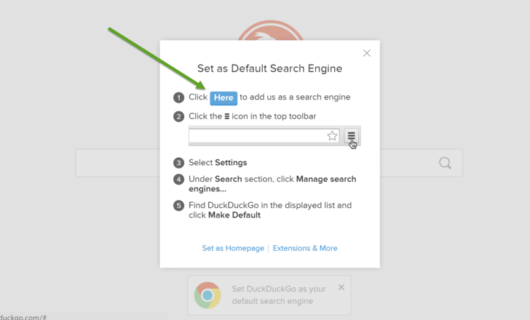Image resolution: width=530 pixels, height=320 pixels.
Task: Click the step 1 number badge
Action: click(178, 97)
